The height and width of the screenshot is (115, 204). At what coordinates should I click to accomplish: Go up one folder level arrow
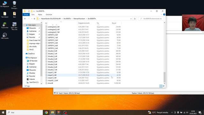click(x=34, y=19)
